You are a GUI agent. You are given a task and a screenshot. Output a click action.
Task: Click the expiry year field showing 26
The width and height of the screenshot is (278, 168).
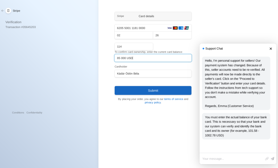point(172,35)
